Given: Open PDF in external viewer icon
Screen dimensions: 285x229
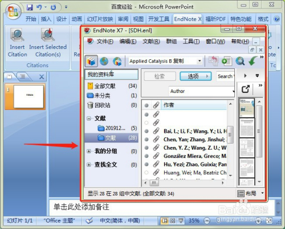Looking at the screenshot, I should point(245,89).
